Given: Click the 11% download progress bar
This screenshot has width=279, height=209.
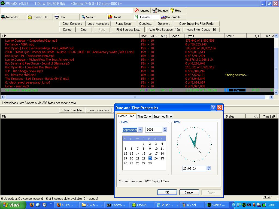Looking at the screenshot, I should (235, 90).
